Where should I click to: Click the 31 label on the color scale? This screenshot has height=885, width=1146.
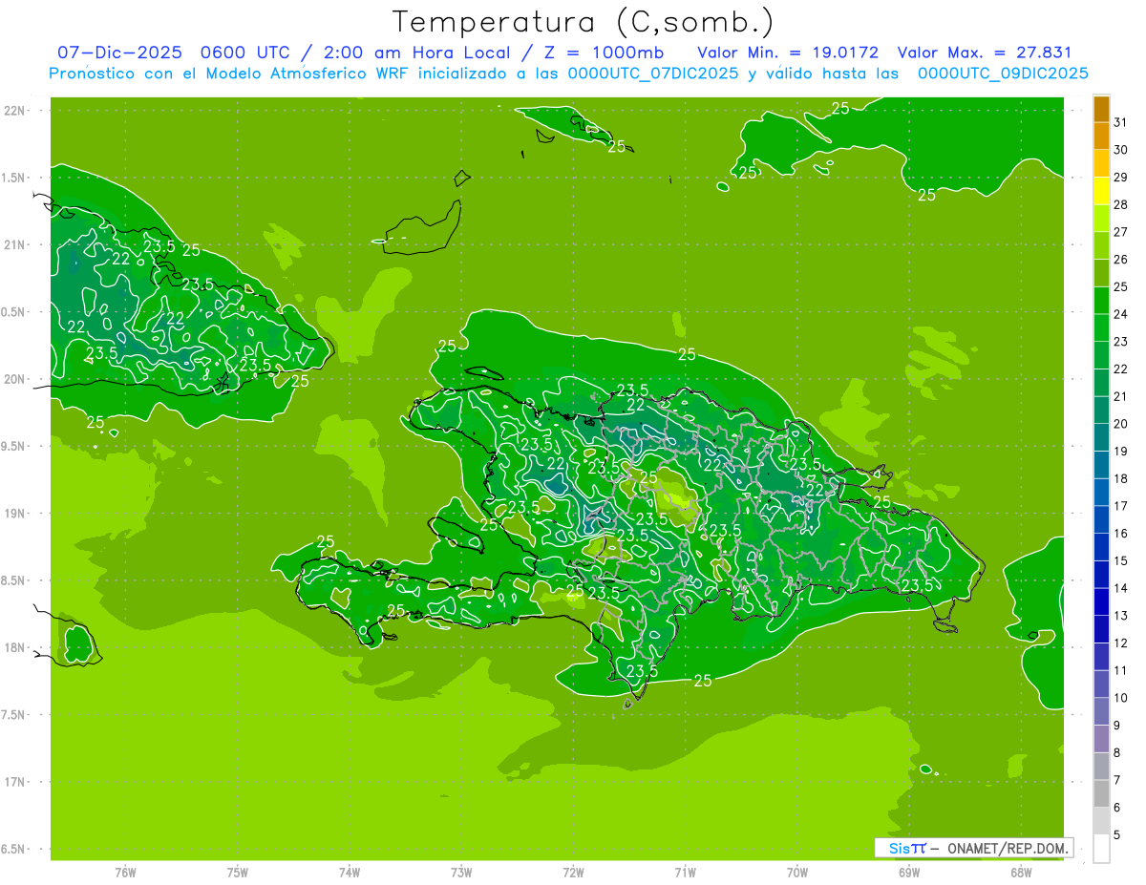[1120, 122]
